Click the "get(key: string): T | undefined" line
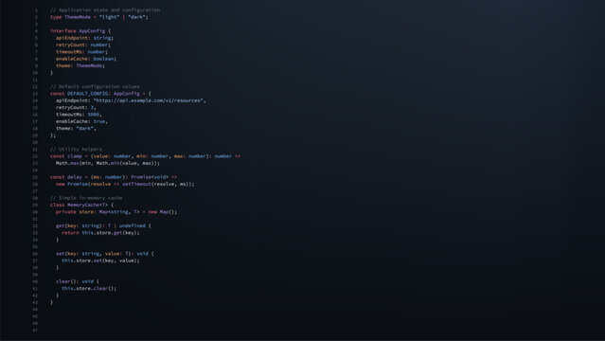 click(x=103, y=225)
